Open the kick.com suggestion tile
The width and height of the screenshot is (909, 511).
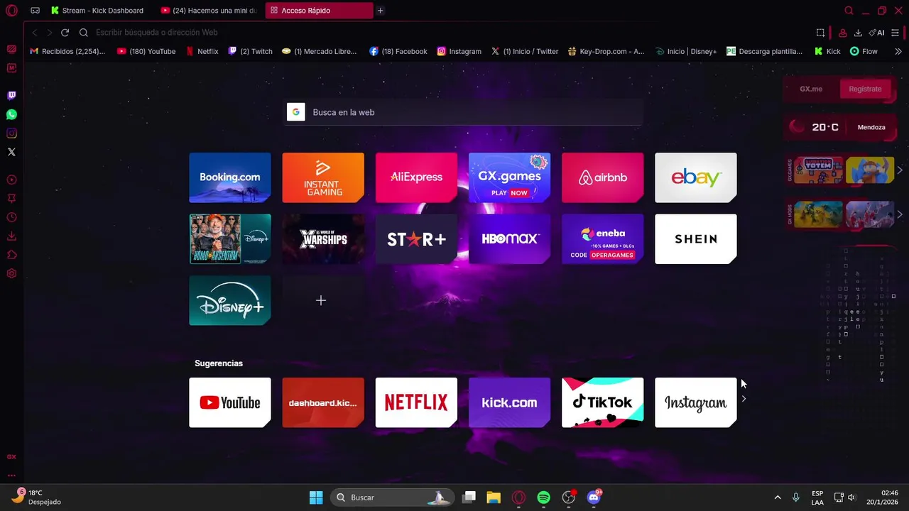coord(509,402)
